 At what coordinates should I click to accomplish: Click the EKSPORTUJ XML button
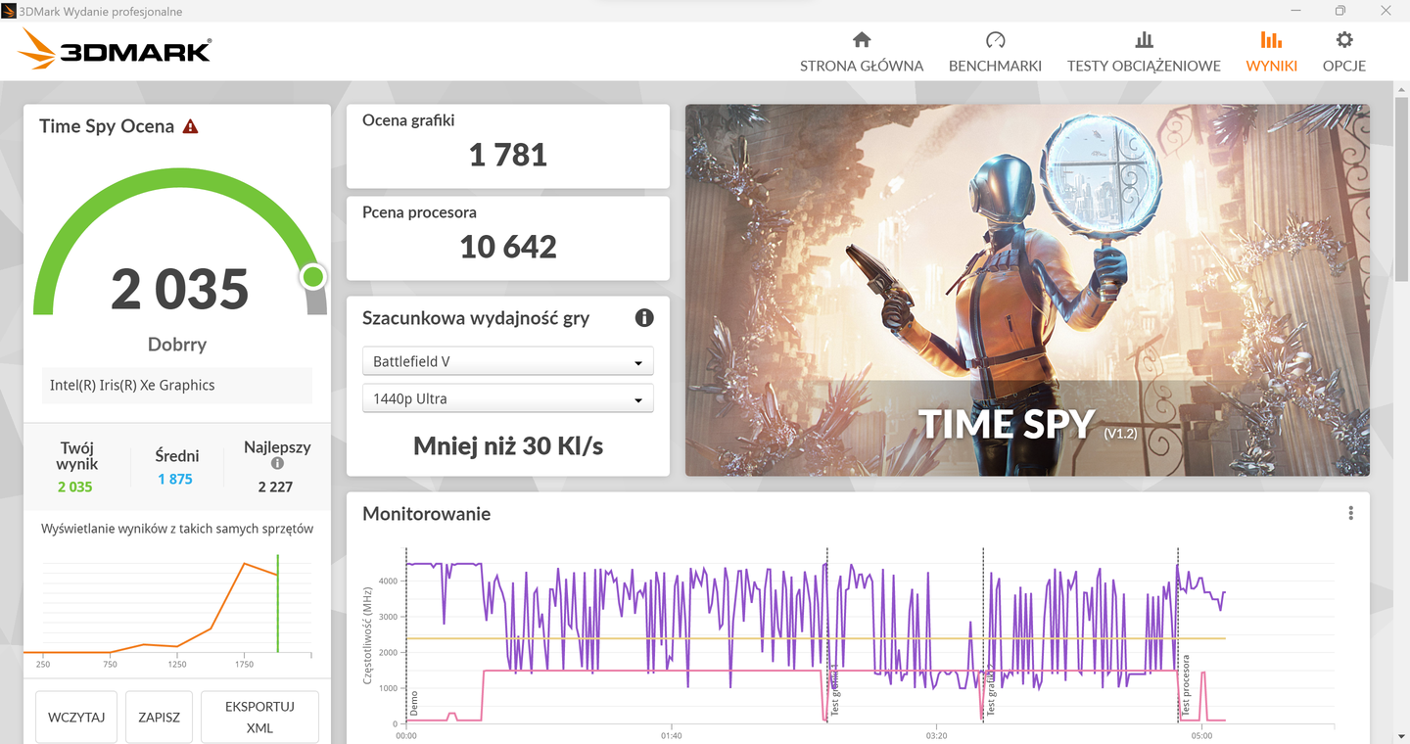click(259, 717)
